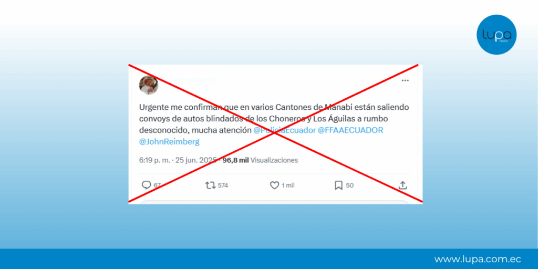
Task: Click the blurred author display name
Action: tap(190, 80)
